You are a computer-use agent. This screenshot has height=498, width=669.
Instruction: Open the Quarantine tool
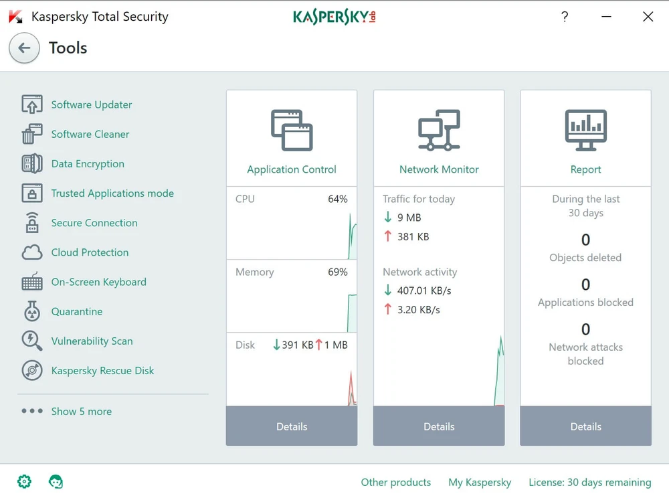coord(76,311)
